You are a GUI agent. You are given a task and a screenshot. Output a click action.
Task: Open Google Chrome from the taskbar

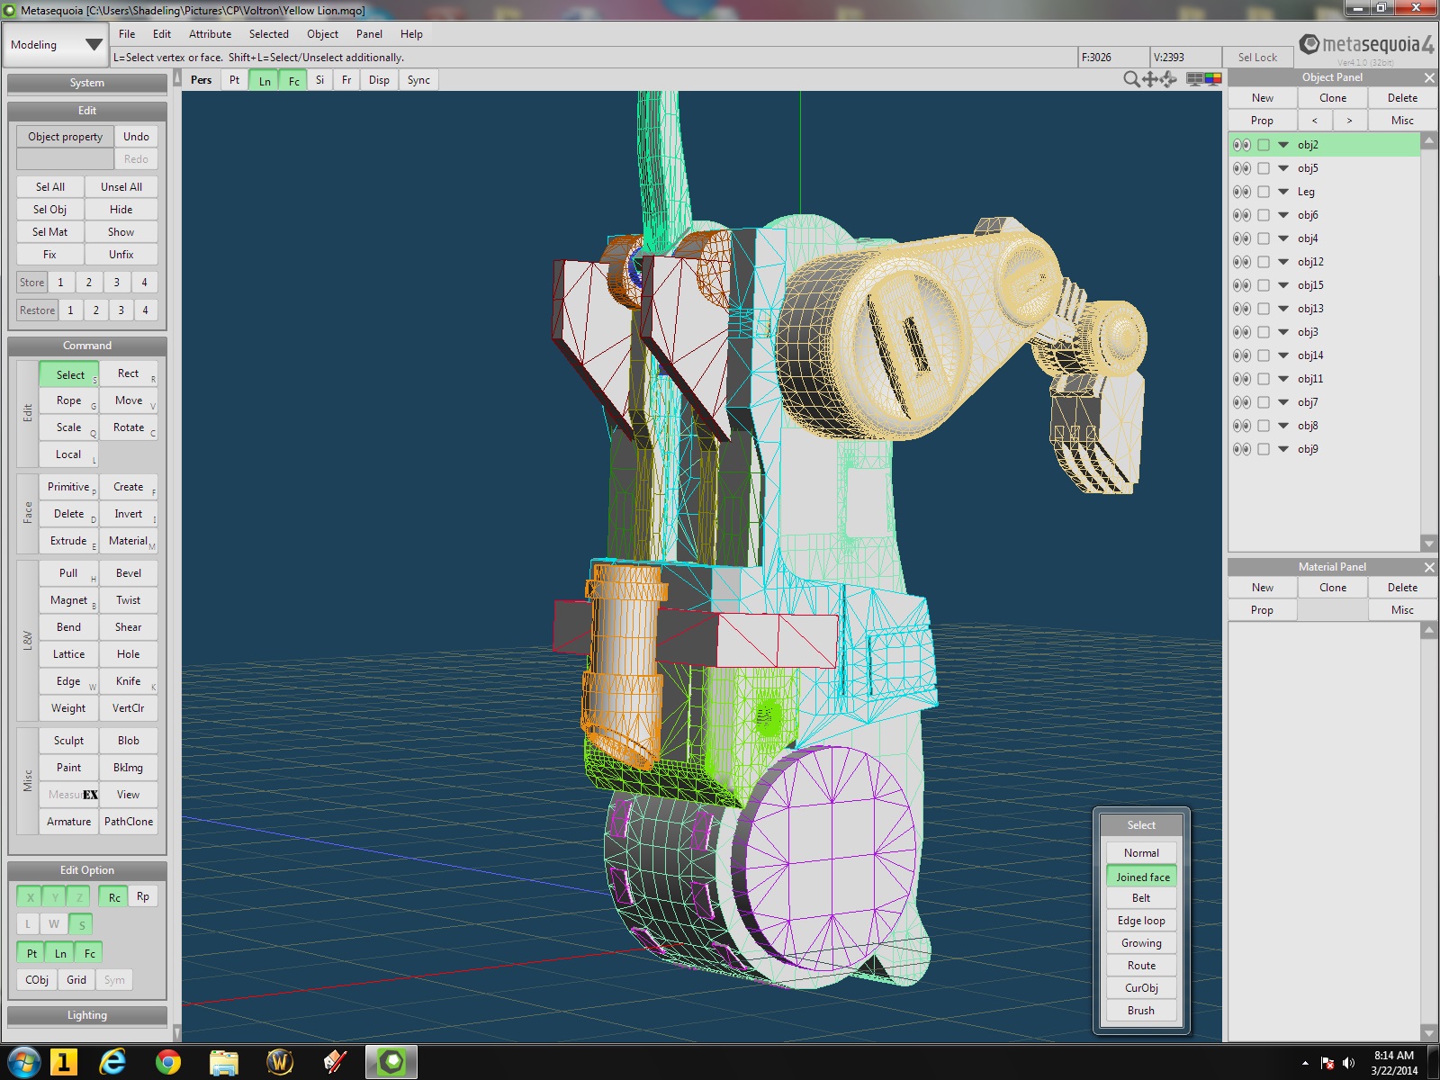(x=168, y=1063)
